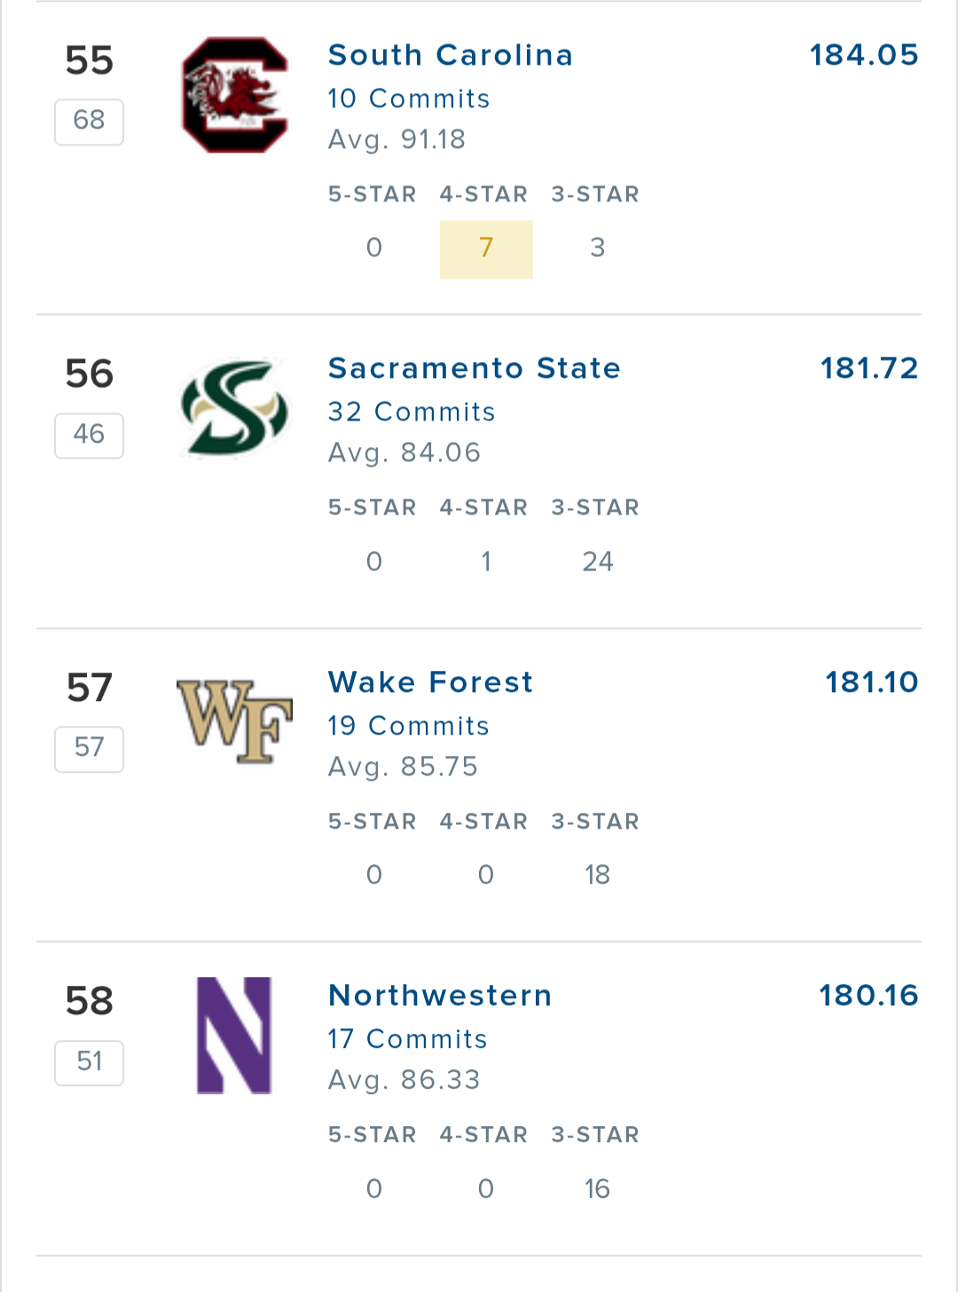View Northwestern's 17 Commits

point(408,1039)
